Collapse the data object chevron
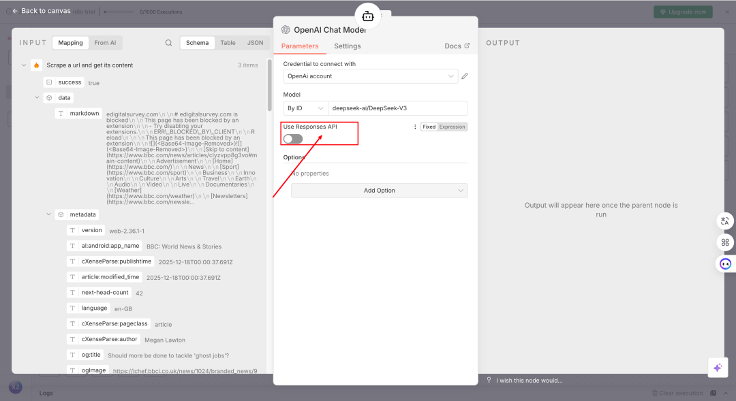 click(x=37, y=97)
